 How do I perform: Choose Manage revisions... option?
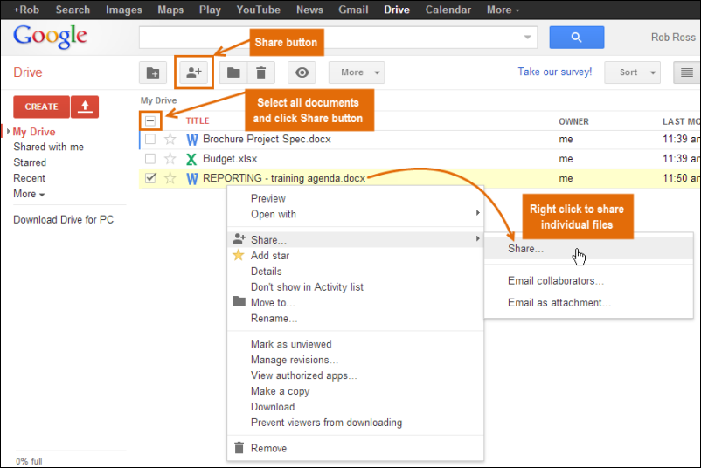tap(295, 360)
